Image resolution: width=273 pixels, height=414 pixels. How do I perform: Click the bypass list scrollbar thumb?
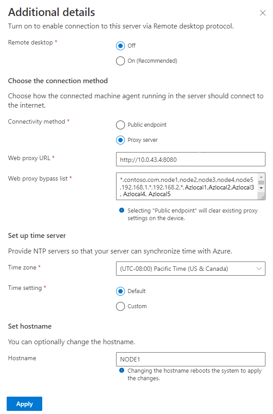[261, 182]
